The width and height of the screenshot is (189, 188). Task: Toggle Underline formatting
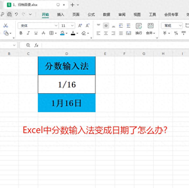click(x=36, y=33)
